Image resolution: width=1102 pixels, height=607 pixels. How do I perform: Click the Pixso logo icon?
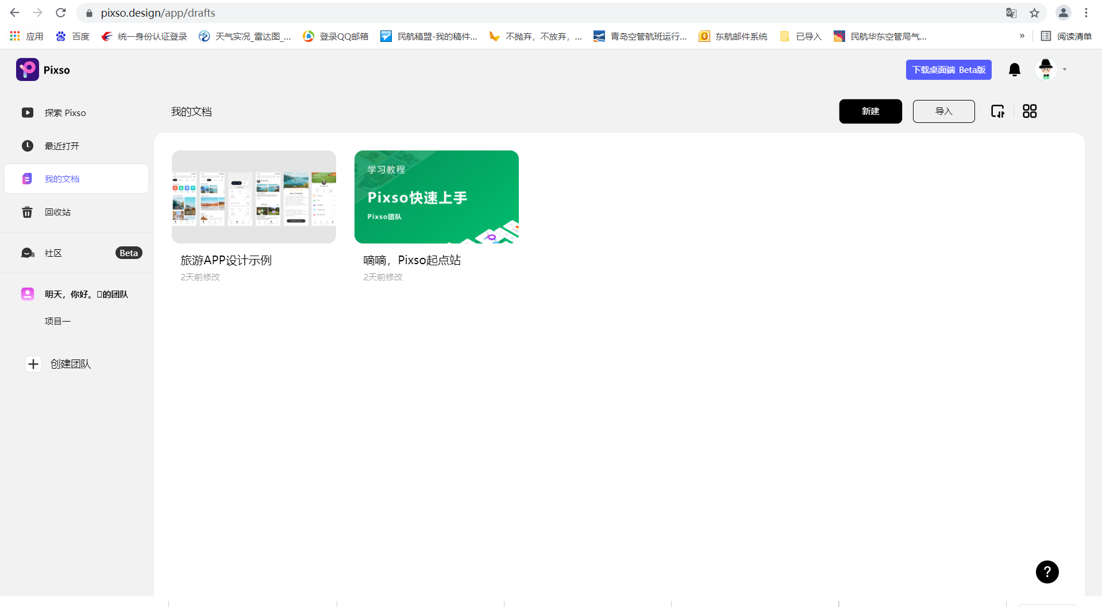[27, 69]
